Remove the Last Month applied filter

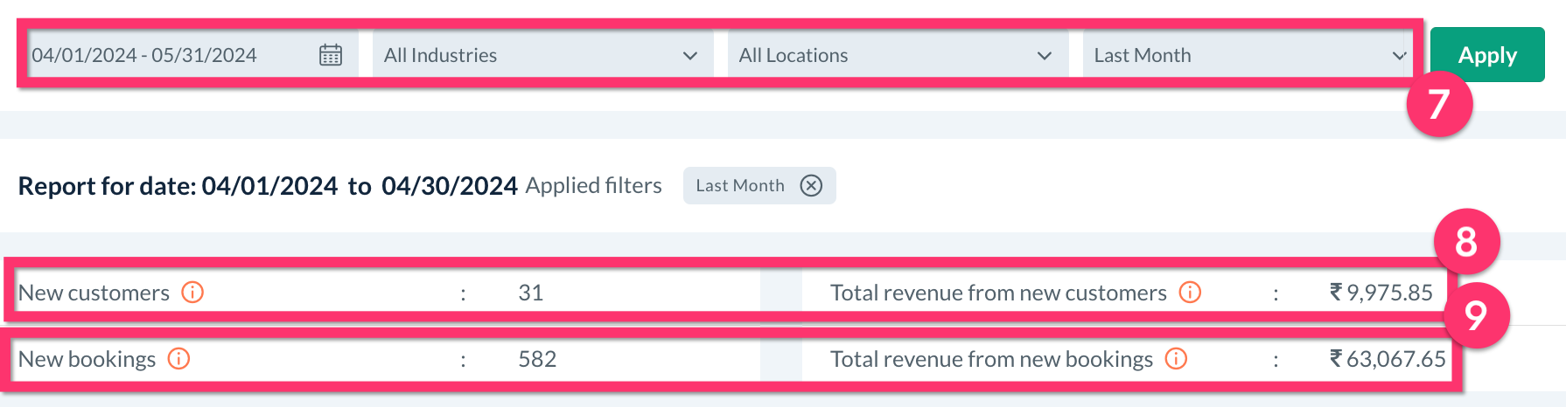click(812, 186)
